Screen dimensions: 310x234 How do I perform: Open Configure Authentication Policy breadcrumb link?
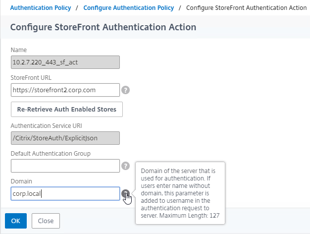tap(129, 8)
